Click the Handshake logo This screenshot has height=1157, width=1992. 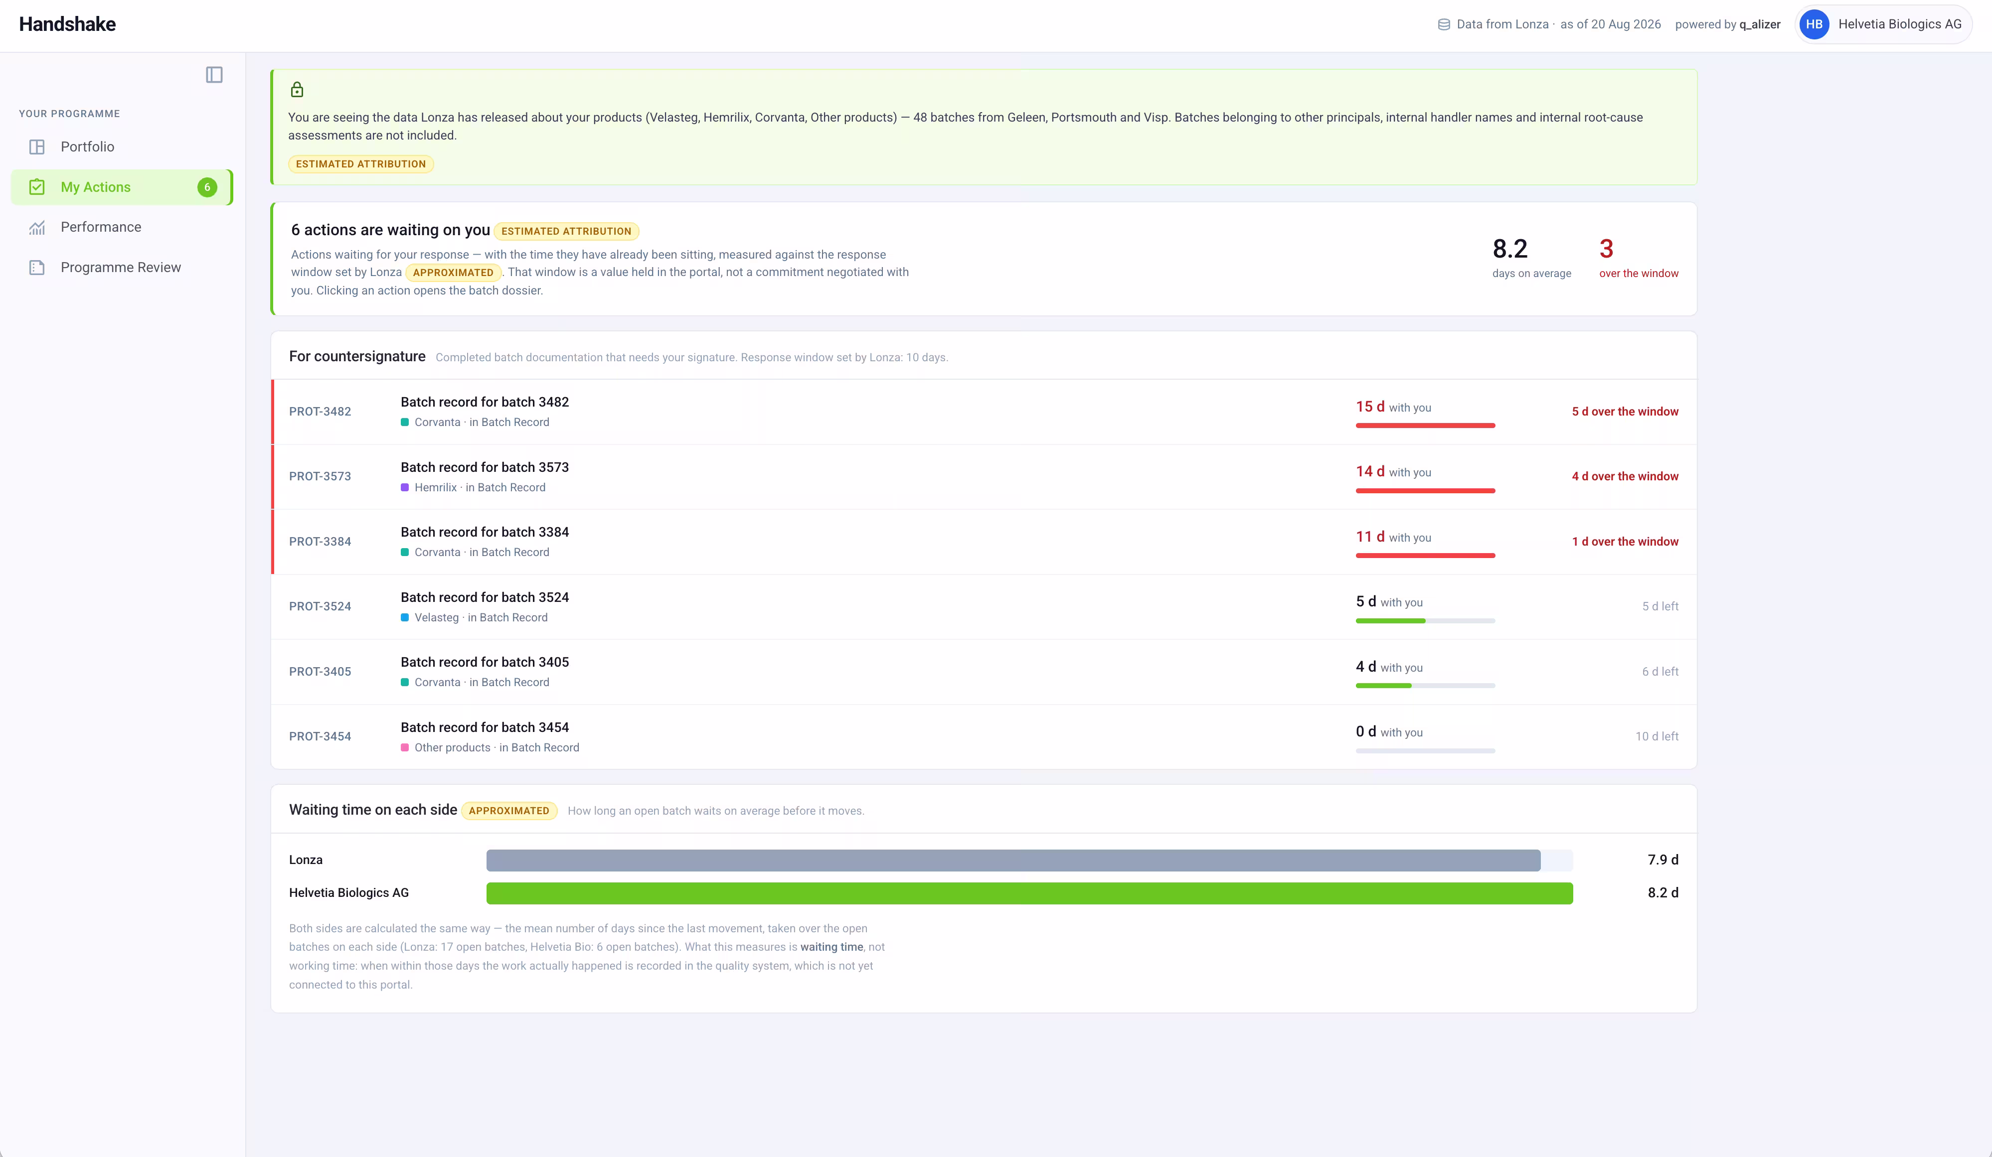click(x=67, y=24)
